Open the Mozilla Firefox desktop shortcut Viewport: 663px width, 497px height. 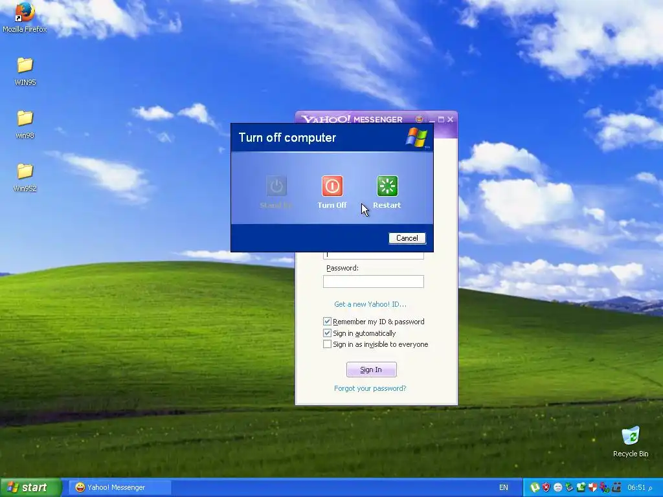click(25, 17)
